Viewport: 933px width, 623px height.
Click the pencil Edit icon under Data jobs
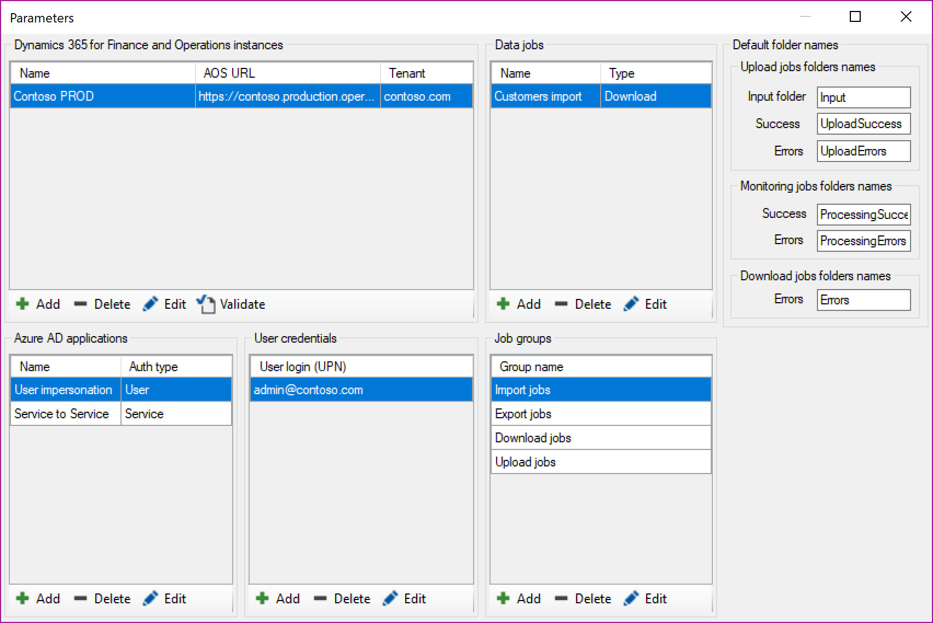[631, 304]
